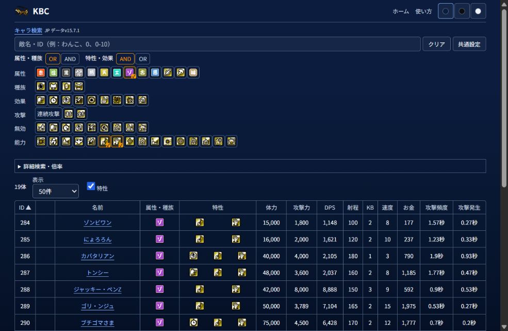
Task: Uncheck the 特性 display checkbox
Action: (91, 186)
